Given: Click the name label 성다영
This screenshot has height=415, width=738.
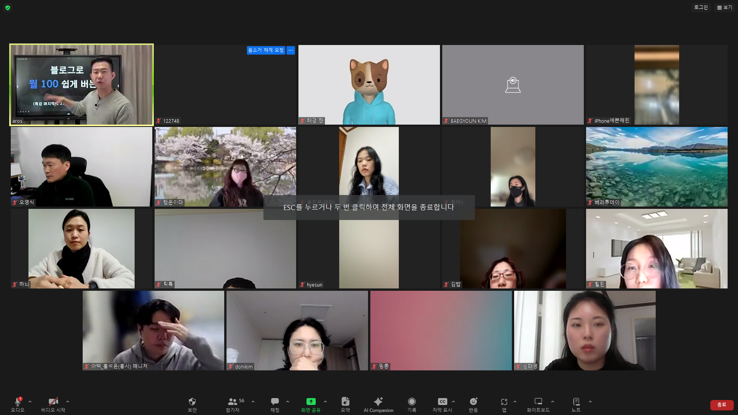Looking at the screenshot, I should coord(530,366).
